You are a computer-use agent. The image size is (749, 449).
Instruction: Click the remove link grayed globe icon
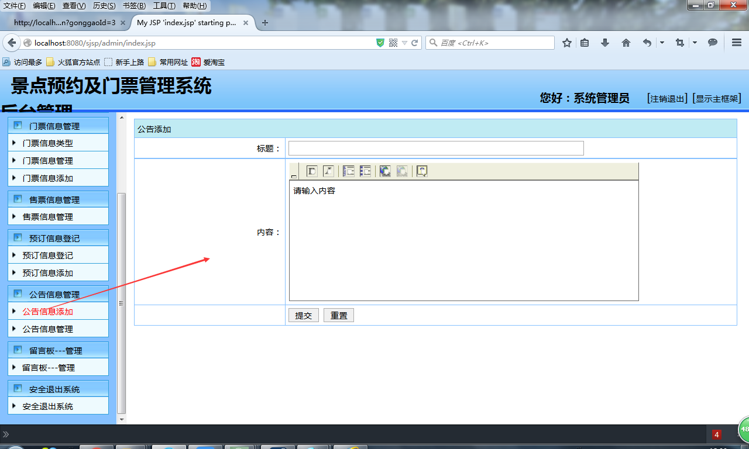[402, 171]
